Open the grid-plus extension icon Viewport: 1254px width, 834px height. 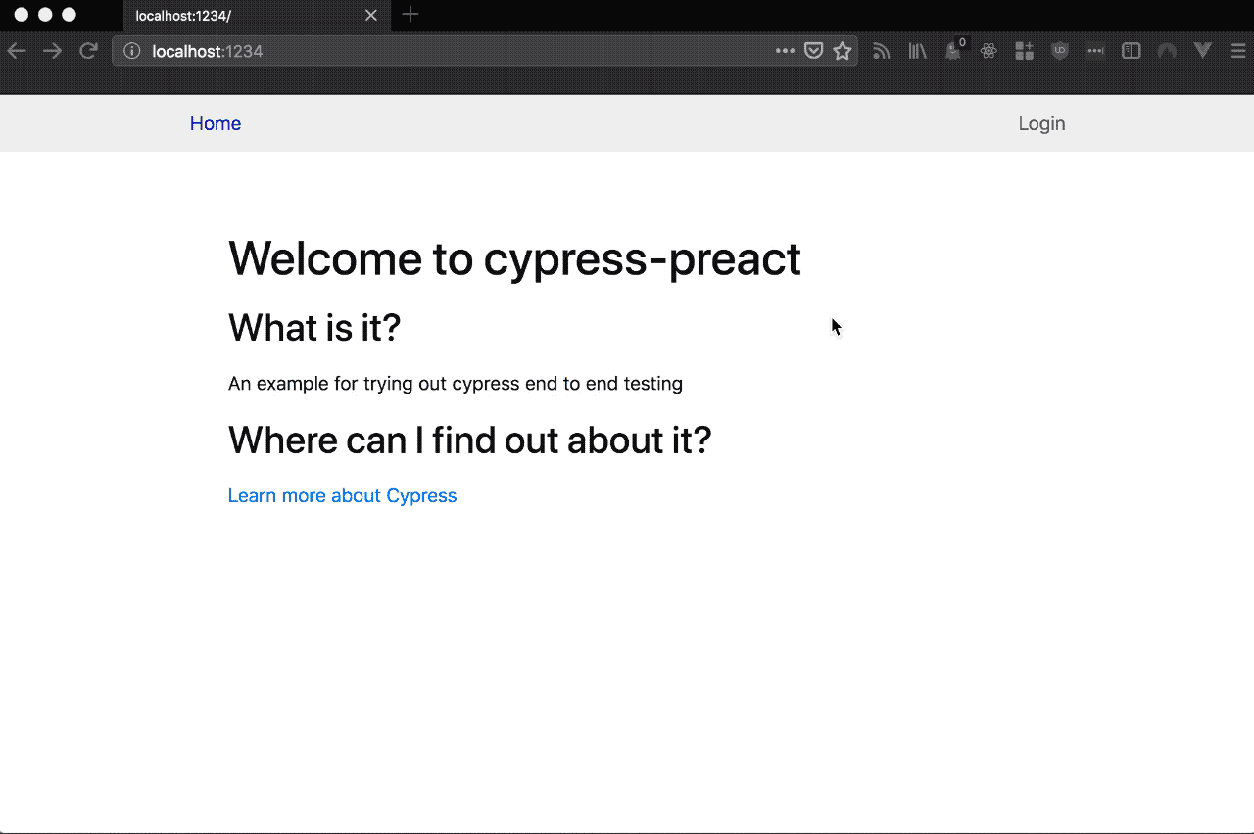pyautogui.click(x=1024, y=51)
